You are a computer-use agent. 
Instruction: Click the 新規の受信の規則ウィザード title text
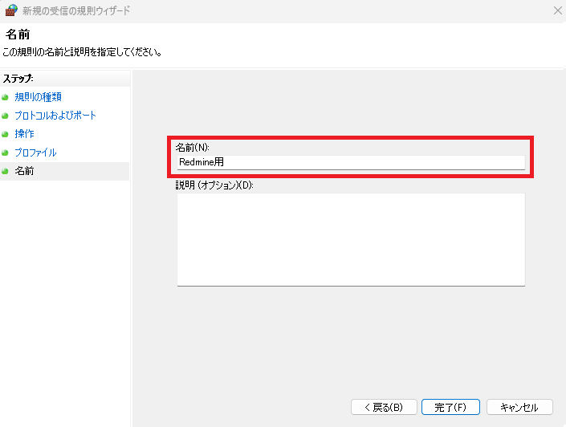coord(76,10)
